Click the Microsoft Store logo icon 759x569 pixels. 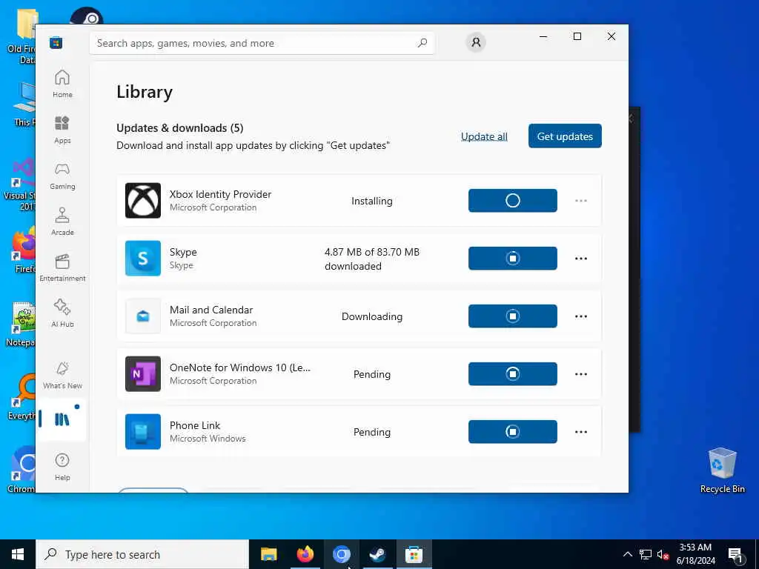coord(56,42)
